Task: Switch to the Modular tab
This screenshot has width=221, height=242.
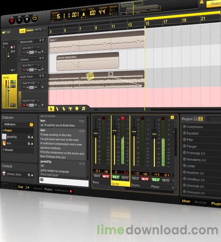Action: coord(200,202)
